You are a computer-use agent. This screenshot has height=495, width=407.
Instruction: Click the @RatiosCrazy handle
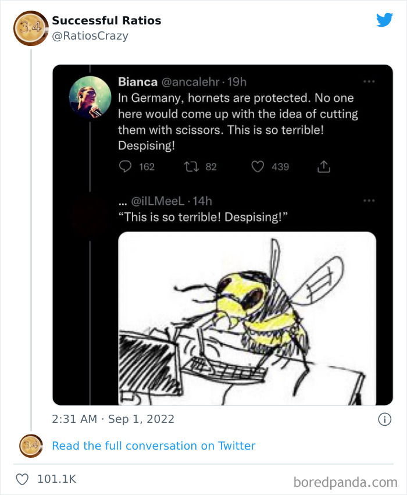point(90,36)
